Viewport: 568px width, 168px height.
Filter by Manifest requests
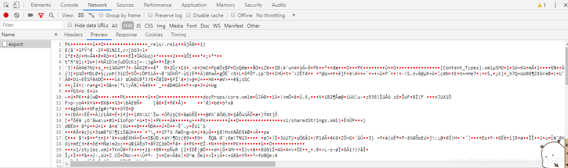coord(234,25)
